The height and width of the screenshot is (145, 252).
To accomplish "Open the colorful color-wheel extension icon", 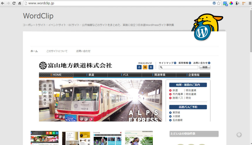I will (x=231, y=3).
